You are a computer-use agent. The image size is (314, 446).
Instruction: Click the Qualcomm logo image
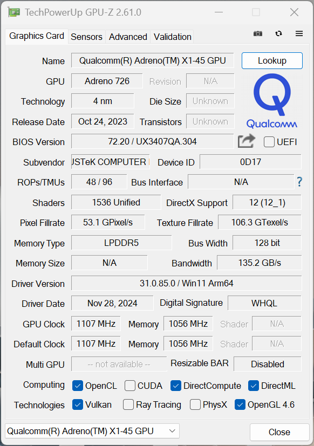[x=272, y=101]
